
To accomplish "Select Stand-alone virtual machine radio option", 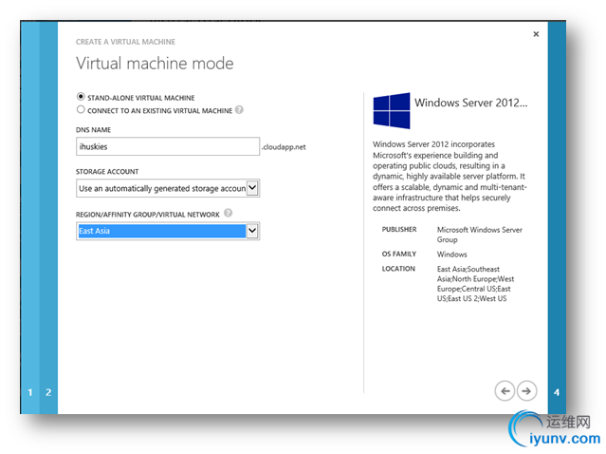I will [81, 97].
